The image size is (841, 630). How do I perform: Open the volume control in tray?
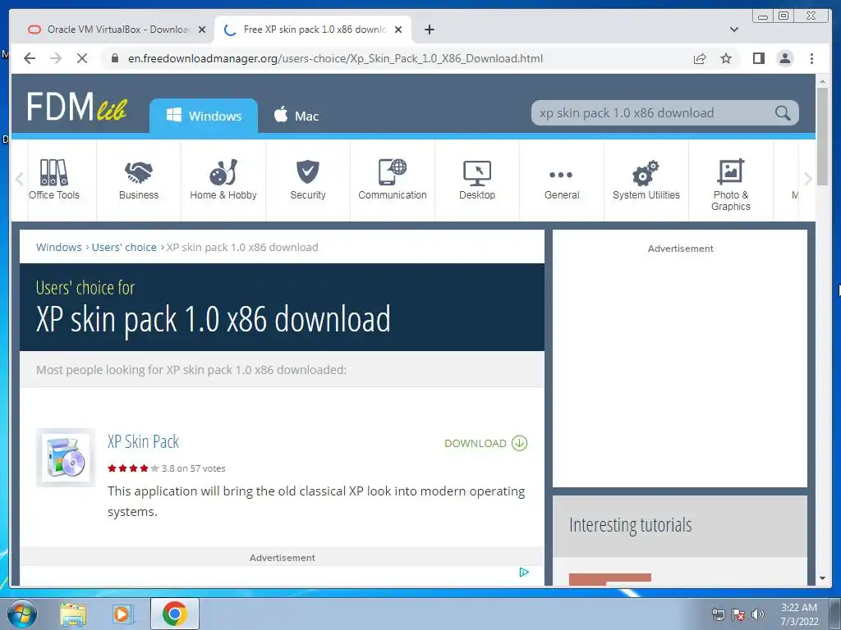point(758,614)
